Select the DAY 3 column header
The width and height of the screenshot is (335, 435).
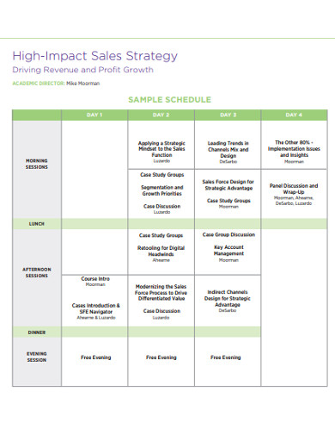(x=228, y=115)
